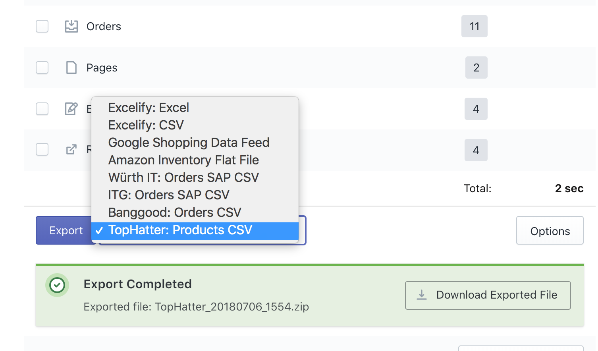Click the green Export Completed checkmark icon
The width and height of the screenshot is (598, 351).
click(x=57, y=285)
